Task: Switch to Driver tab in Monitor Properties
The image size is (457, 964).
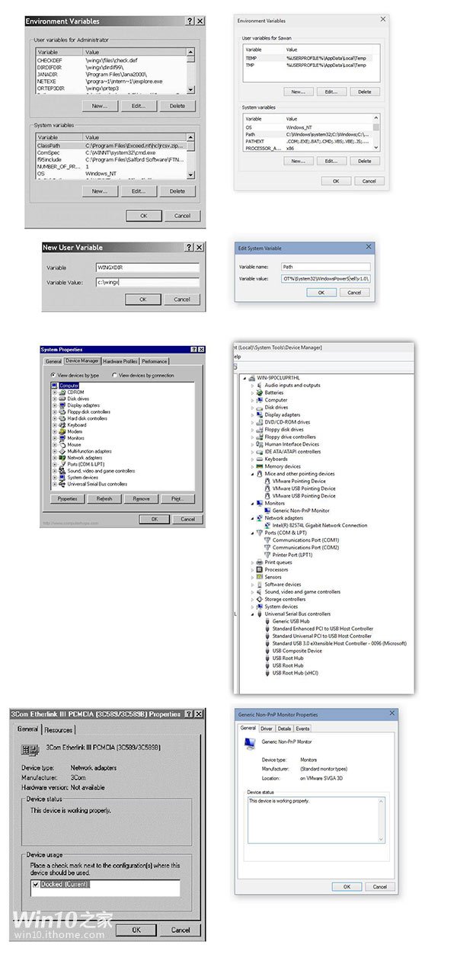Action: click(266, 729)
